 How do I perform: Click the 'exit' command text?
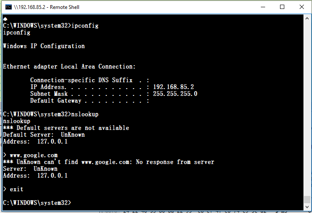[17, 189]
